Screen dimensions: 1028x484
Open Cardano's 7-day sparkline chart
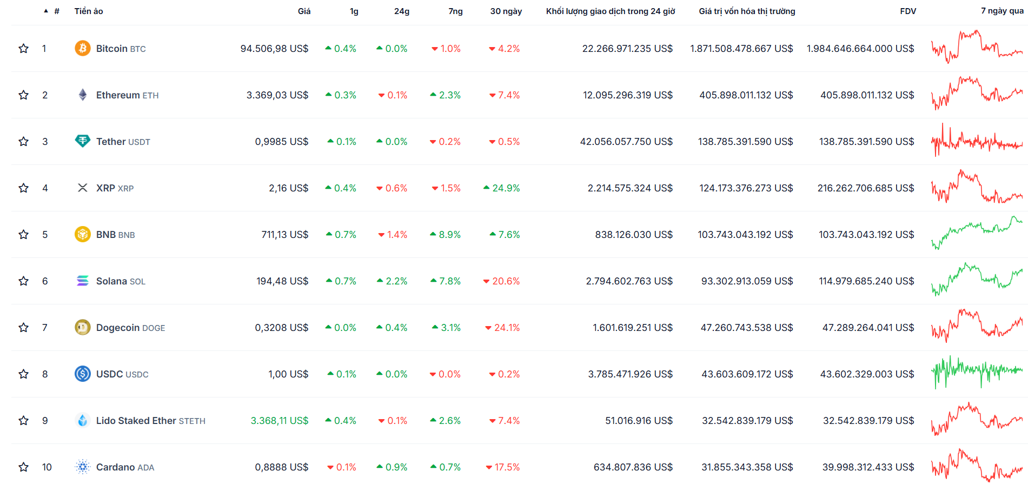977,466
